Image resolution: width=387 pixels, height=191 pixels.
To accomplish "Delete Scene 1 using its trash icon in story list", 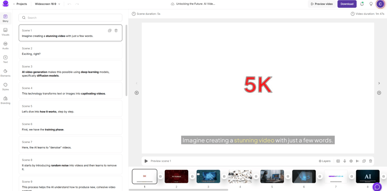I will pyautogui.click(x=116, y=31).
